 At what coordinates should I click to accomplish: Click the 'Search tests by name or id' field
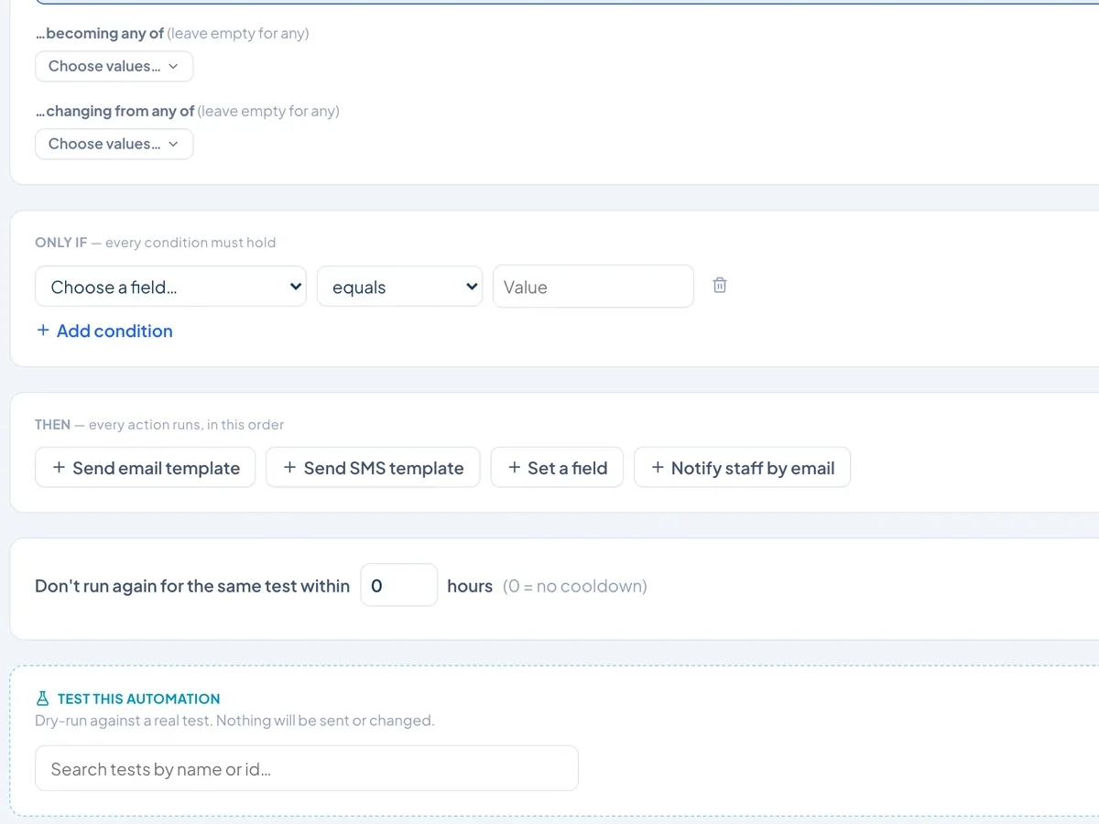(x=307, y=768)
